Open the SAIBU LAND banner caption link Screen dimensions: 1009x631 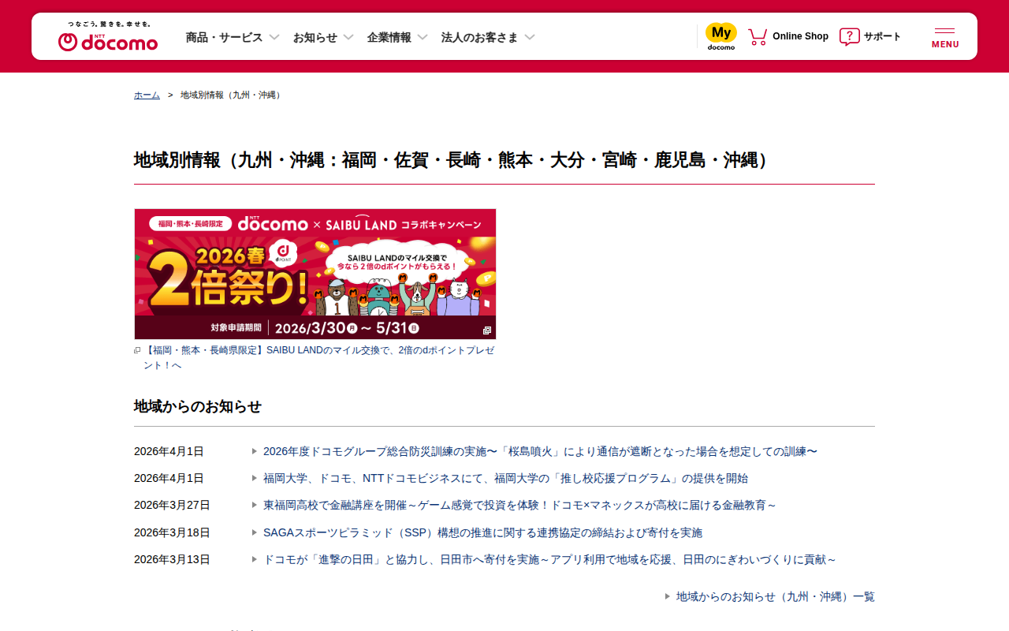pyautogui.click(x=318, y=357)
